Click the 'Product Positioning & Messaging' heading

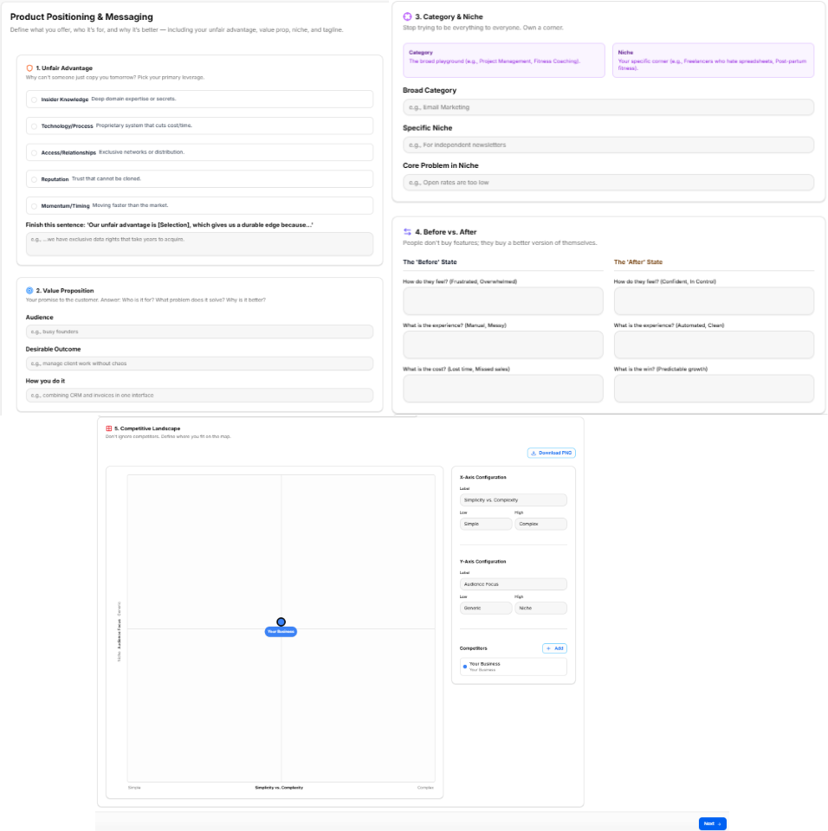81,17
